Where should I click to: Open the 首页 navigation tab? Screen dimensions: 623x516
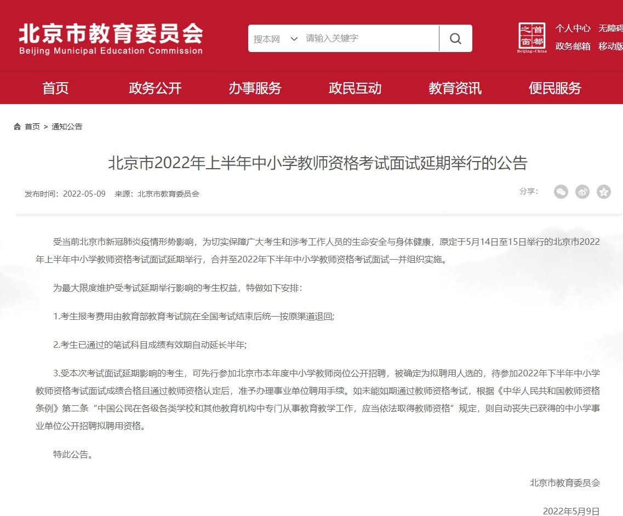(x=55, y=88)
